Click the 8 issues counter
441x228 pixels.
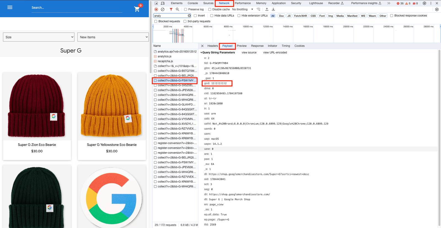pyautogui.click(x=415, y=3)
